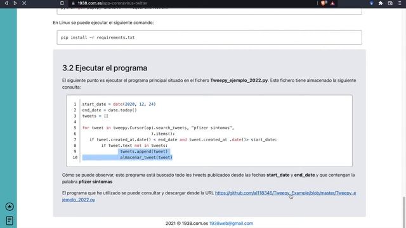Click code line end_date = date.today()
The image size is (406, 228).
109,110
